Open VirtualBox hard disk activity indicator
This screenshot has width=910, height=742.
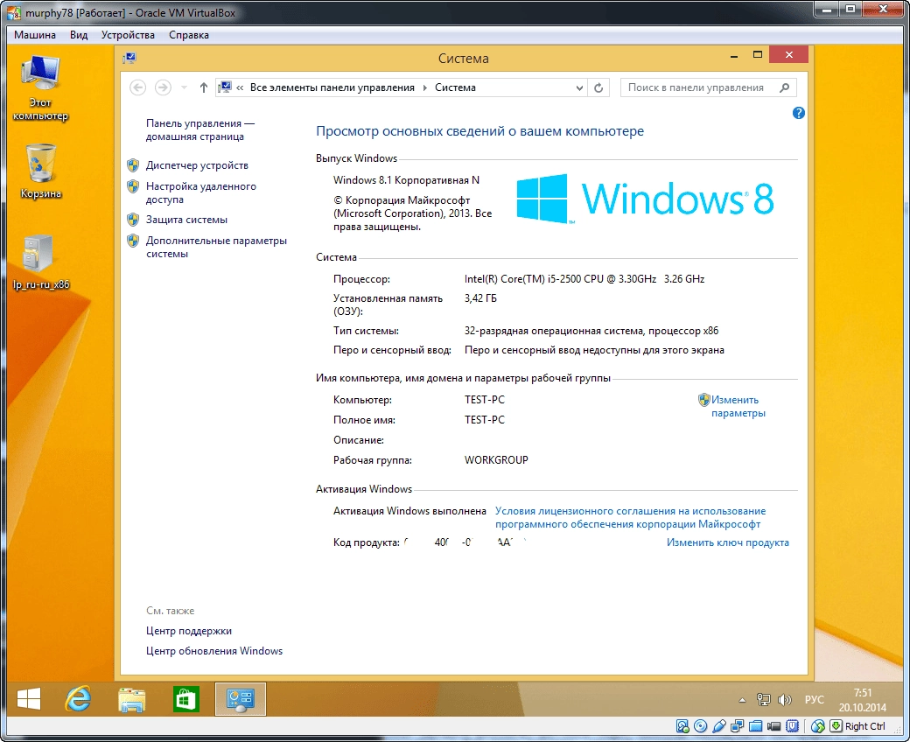point(682,725)
